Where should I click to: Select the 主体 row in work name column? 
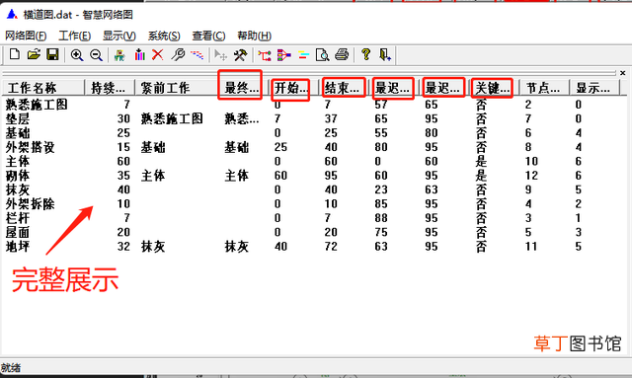pyautogui.click(x=18, y=161)
